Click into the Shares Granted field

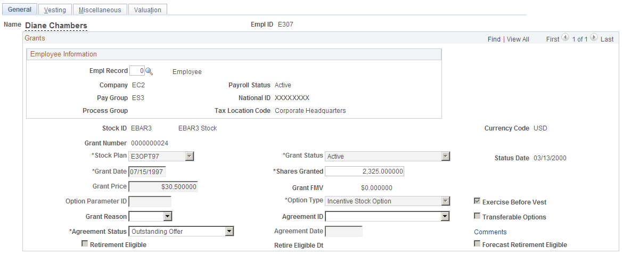365,171
